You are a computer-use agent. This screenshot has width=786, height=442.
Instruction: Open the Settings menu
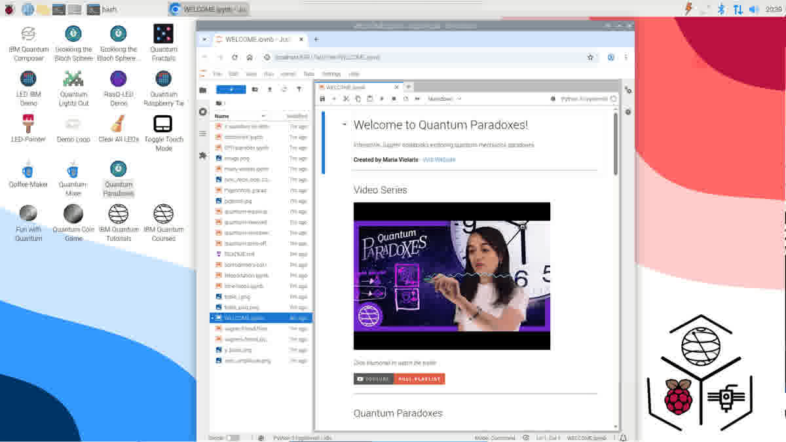coord(331,74)
